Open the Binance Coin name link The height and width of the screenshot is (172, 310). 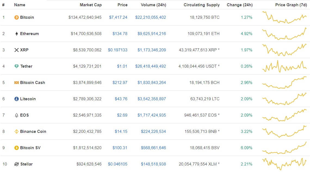pyautogui.click(x=33, y=132)
